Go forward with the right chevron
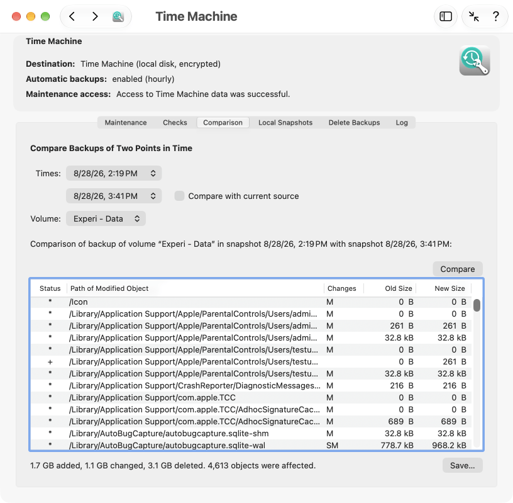This screenshot has width=513, height=503. click(x=95, y=16)
